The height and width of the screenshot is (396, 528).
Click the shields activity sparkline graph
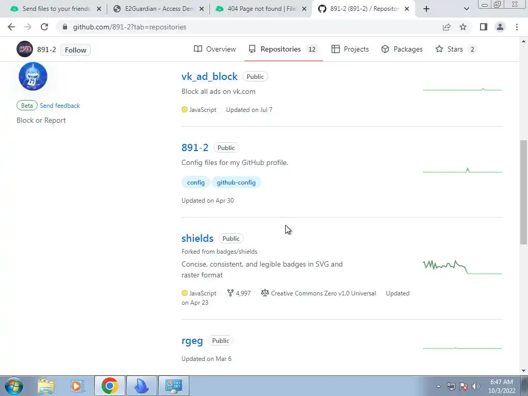point(463,267)
